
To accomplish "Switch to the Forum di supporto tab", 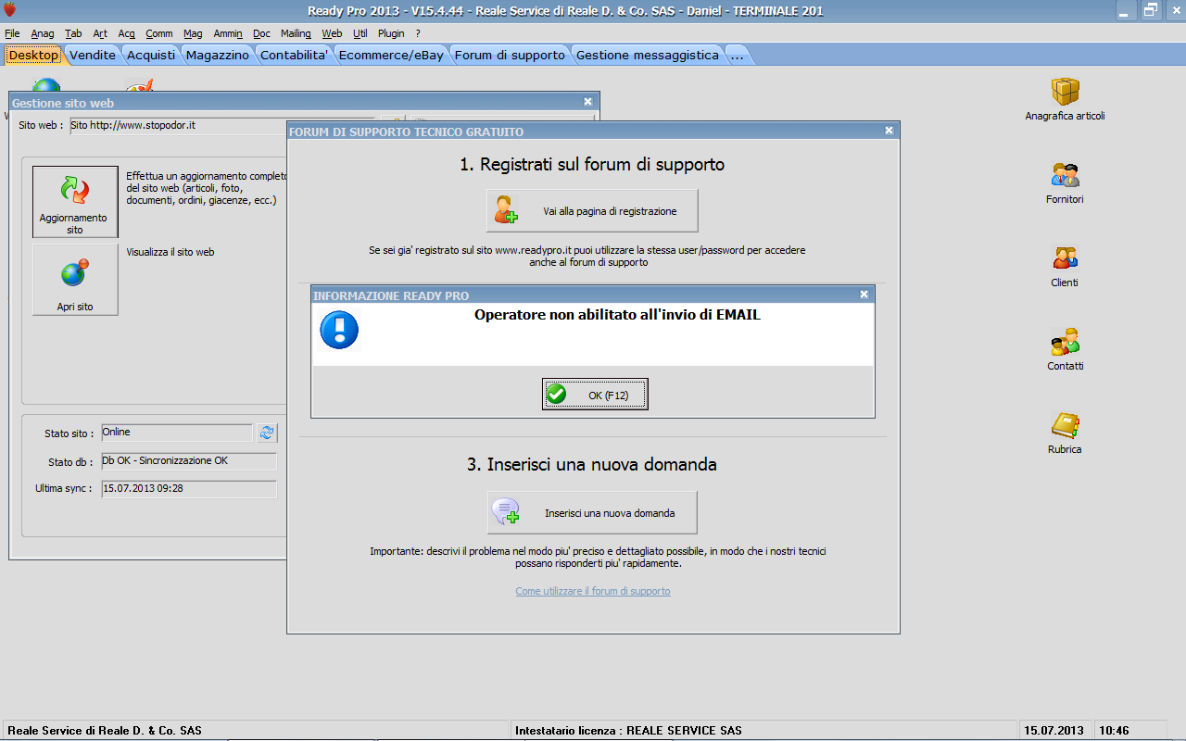I will [x=510, y=55].
